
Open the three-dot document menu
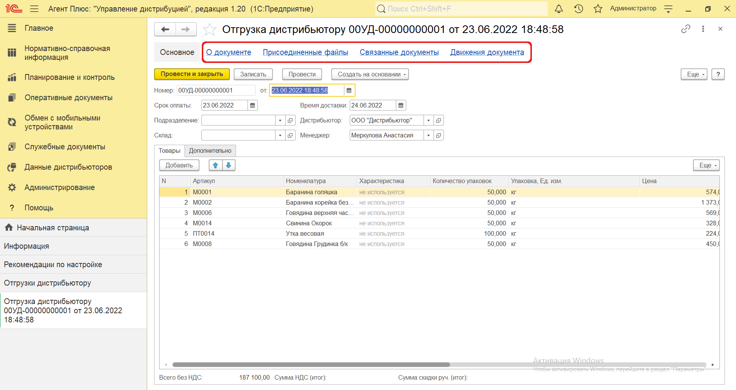point(703,29)
